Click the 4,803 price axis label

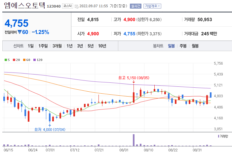point(218,96)
